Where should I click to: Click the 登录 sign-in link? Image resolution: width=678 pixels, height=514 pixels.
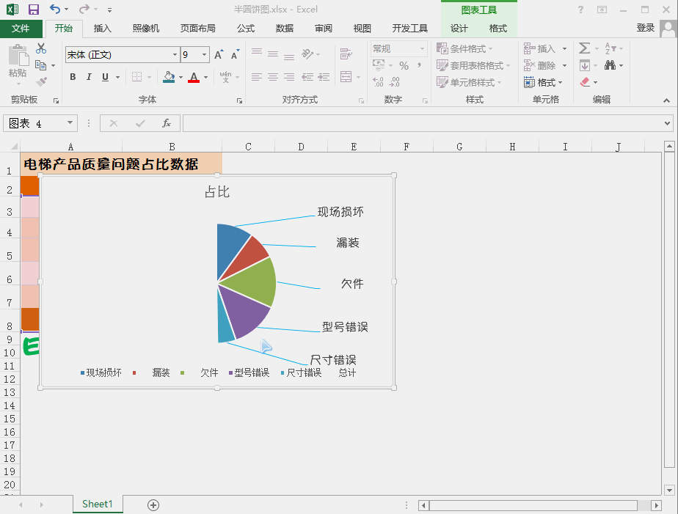pos(646,28)
